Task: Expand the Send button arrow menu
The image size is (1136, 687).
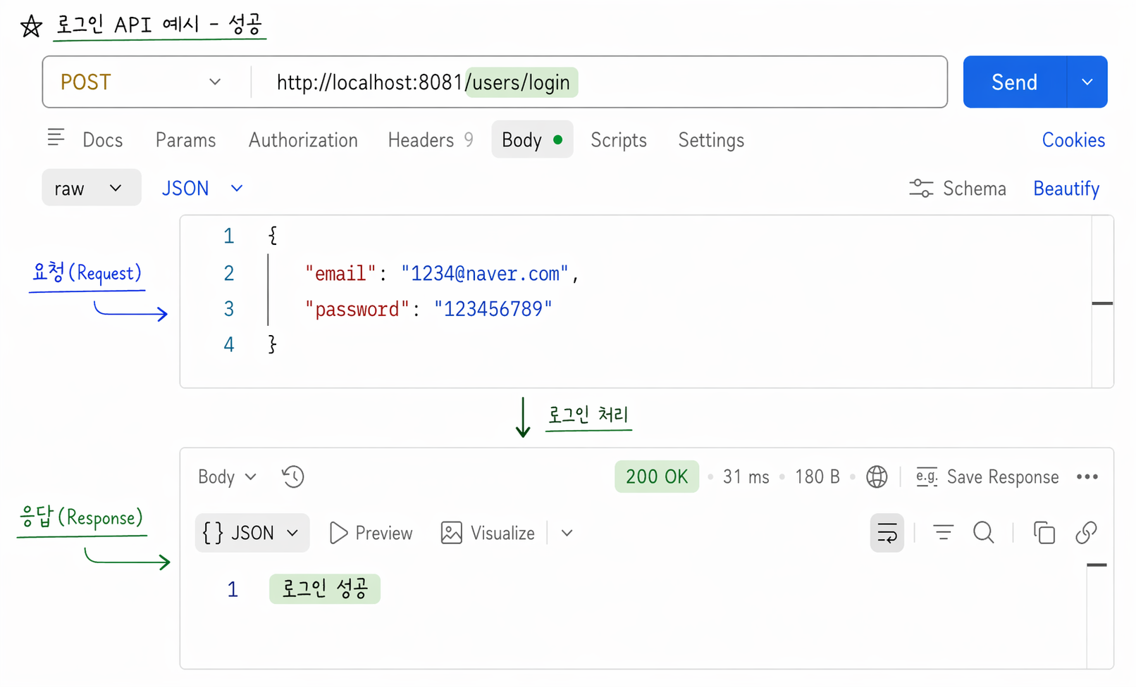Action: pyautogui.click(x=1087, y=82)
